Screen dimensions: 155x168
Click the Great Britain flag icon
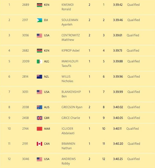click(x=39, y=118)
